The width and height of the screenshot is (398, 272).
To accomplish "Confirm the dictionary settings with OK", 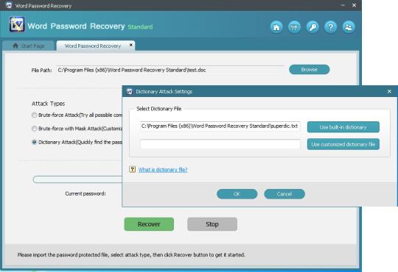I will (x=237, y=194).
